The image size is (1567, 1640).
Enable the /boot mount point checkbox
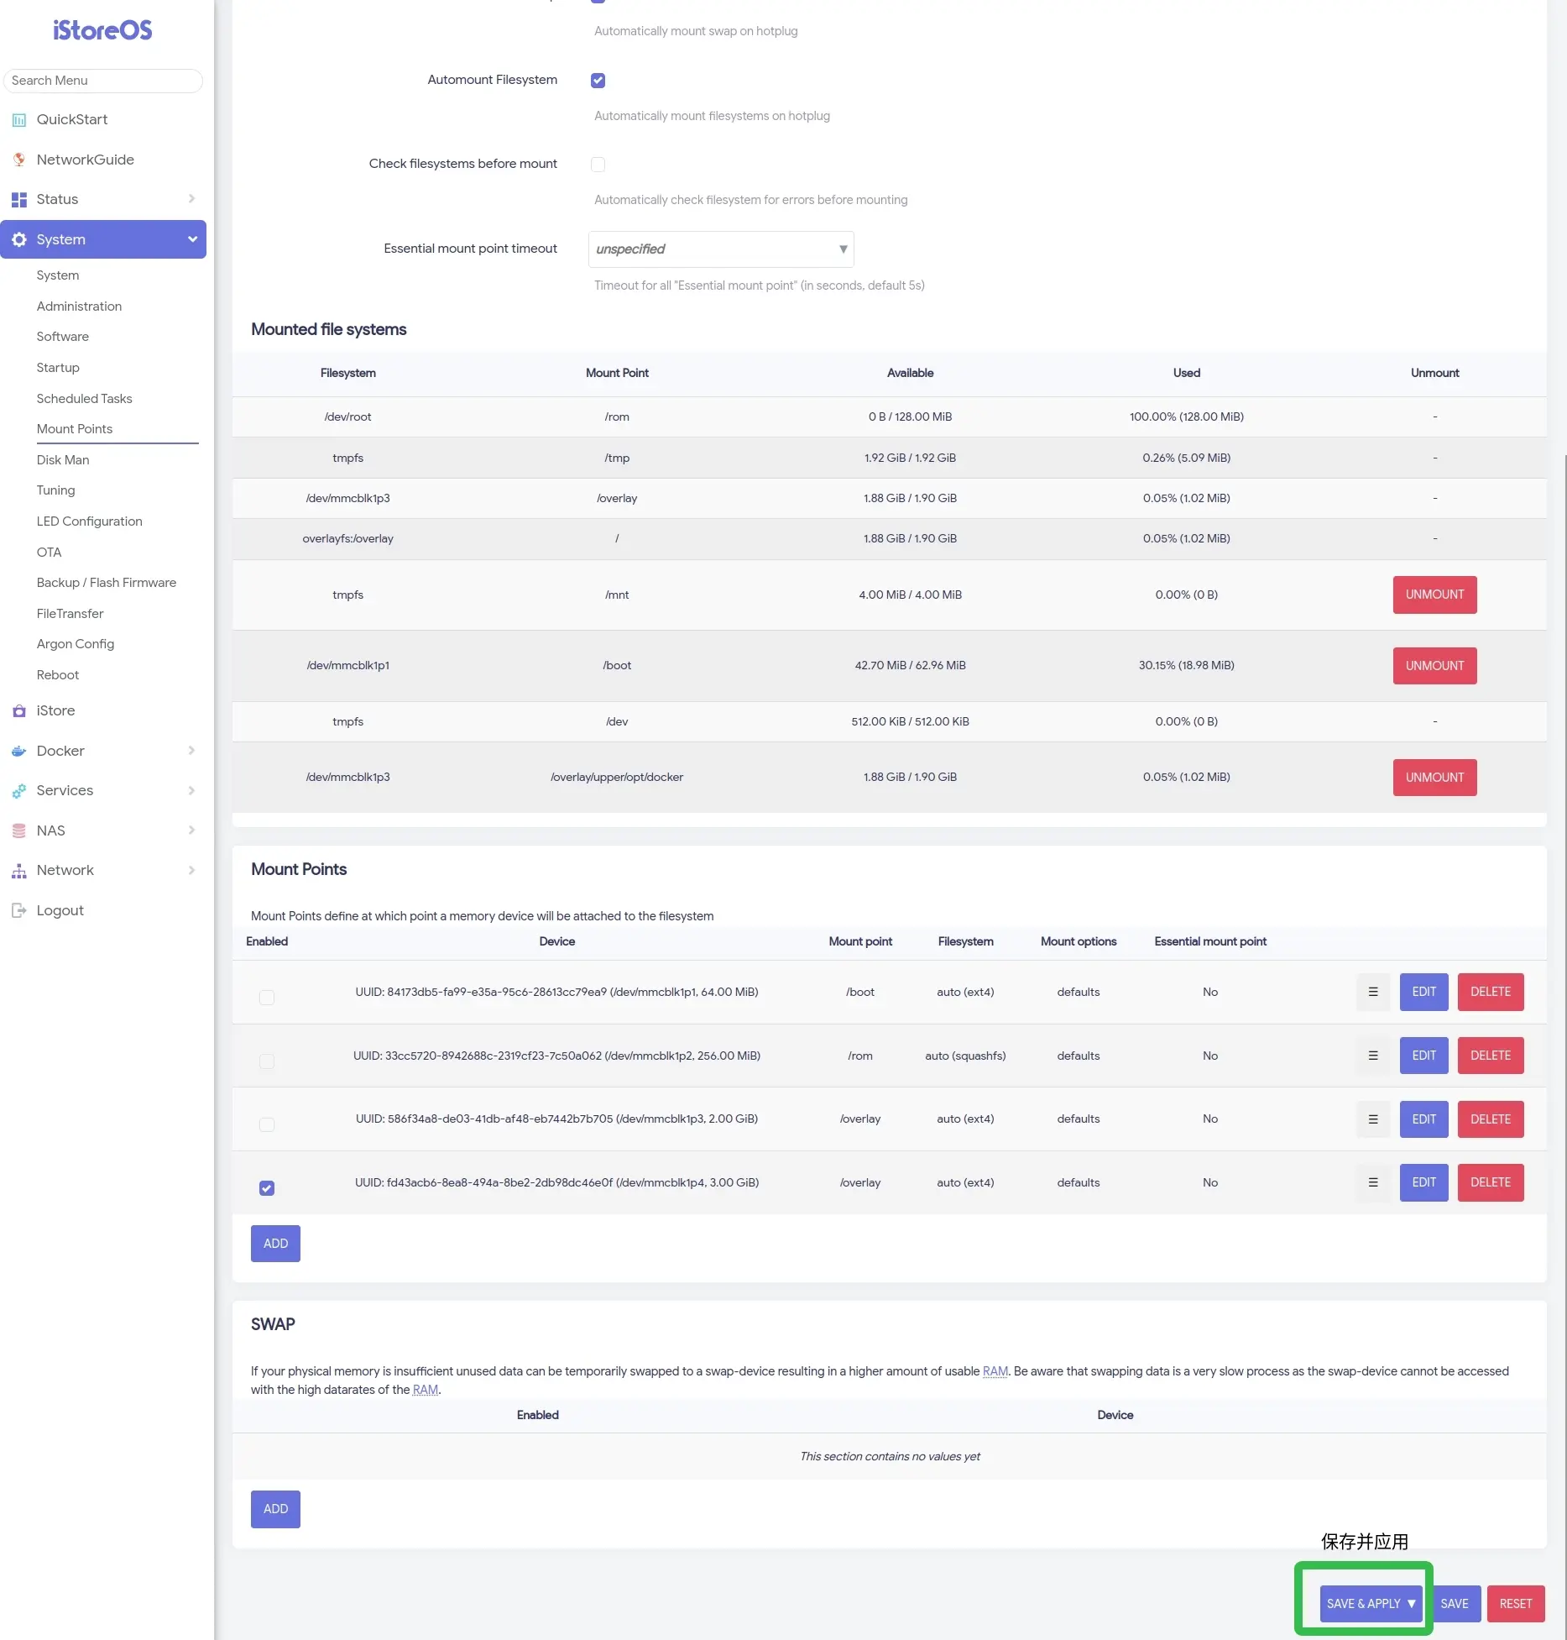pos(267,998)
